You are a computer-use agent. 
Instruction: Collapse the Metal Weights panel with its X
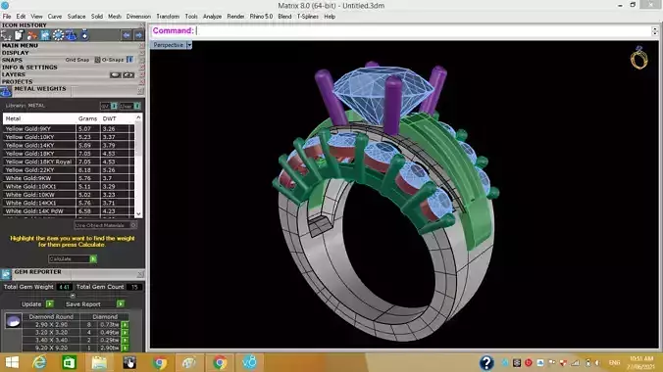point(140,91)
